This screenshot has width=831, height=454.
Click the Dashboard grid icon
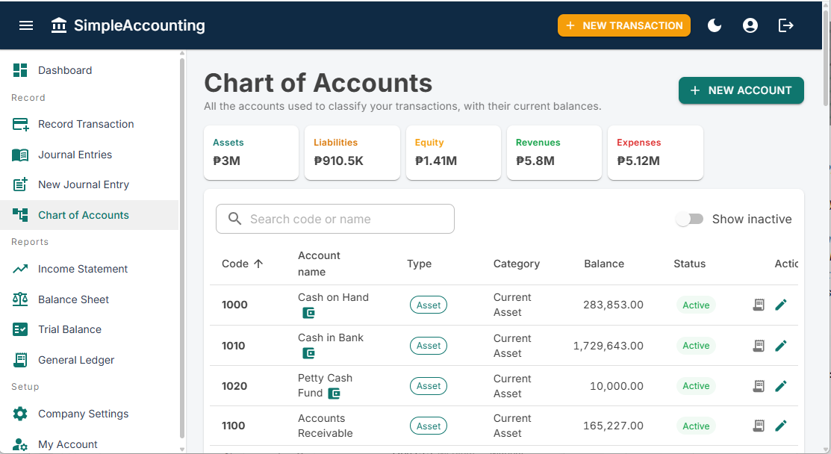click(20, 70)
